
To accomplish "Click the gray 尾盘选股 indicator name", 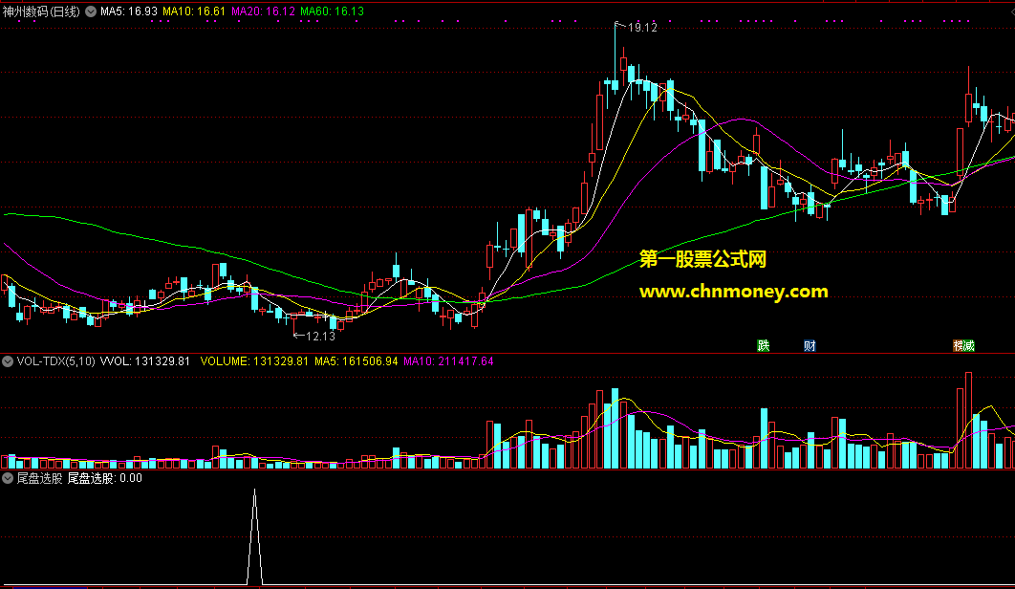I will [x=39, y=478].
